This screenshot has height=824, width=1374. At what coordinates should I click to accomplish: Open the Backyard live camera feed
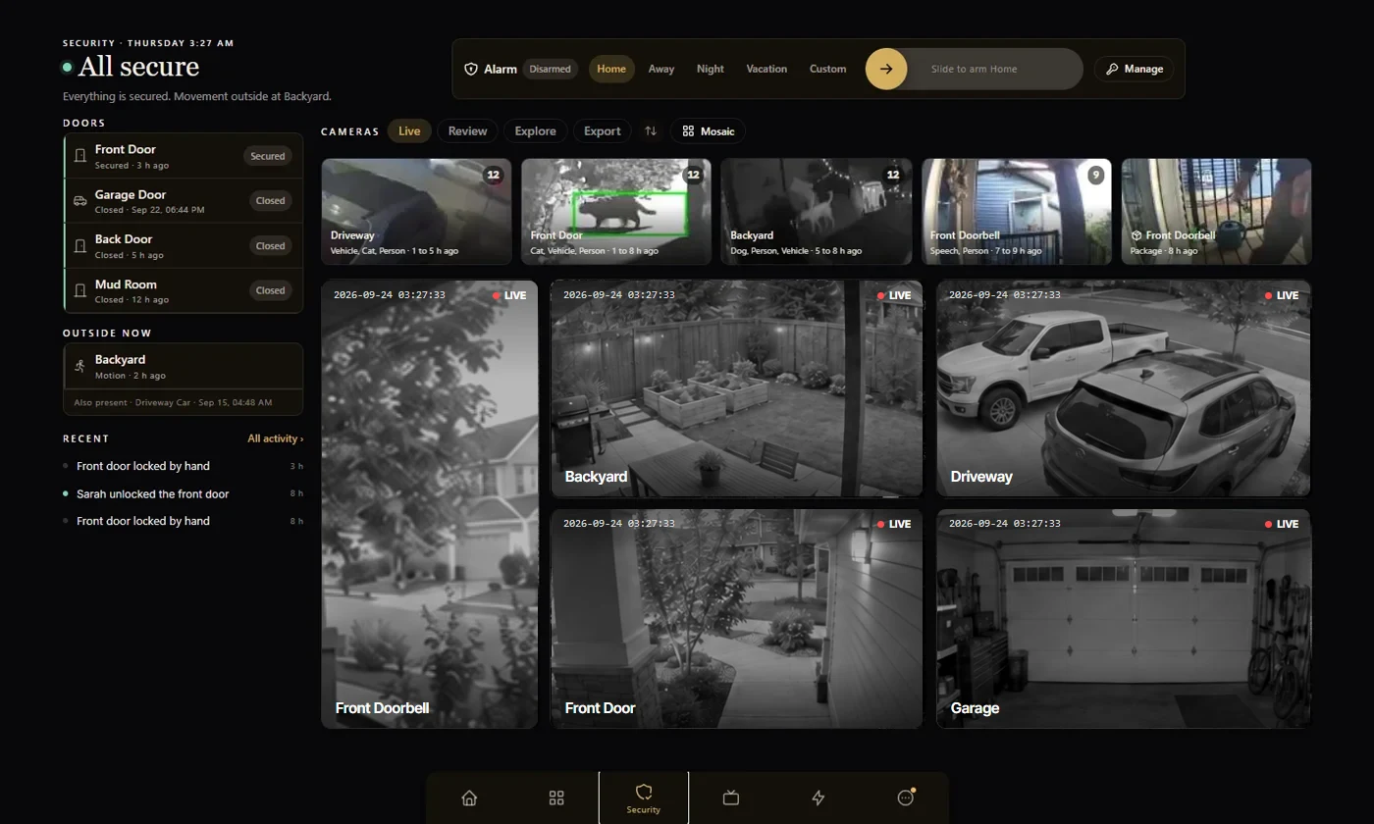pyautogui.click(x=736, y=388)
